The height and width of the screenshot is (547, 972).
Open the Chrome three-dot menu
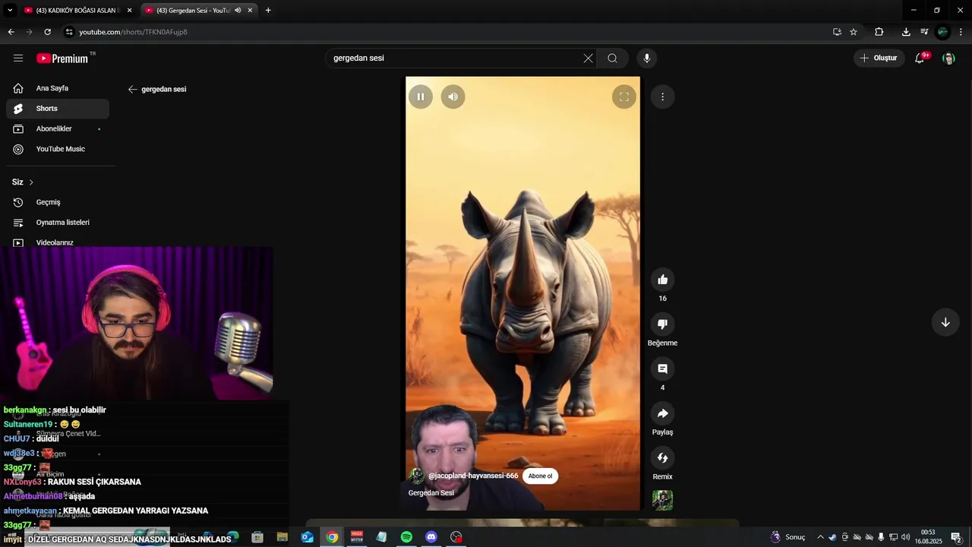pyautogui.click(x=961, y=32)
